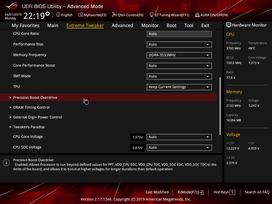The width and height of the screenshot is (272, 204).
Task: Click the Hardware Monitor screen icon
Action: point(229,25)
